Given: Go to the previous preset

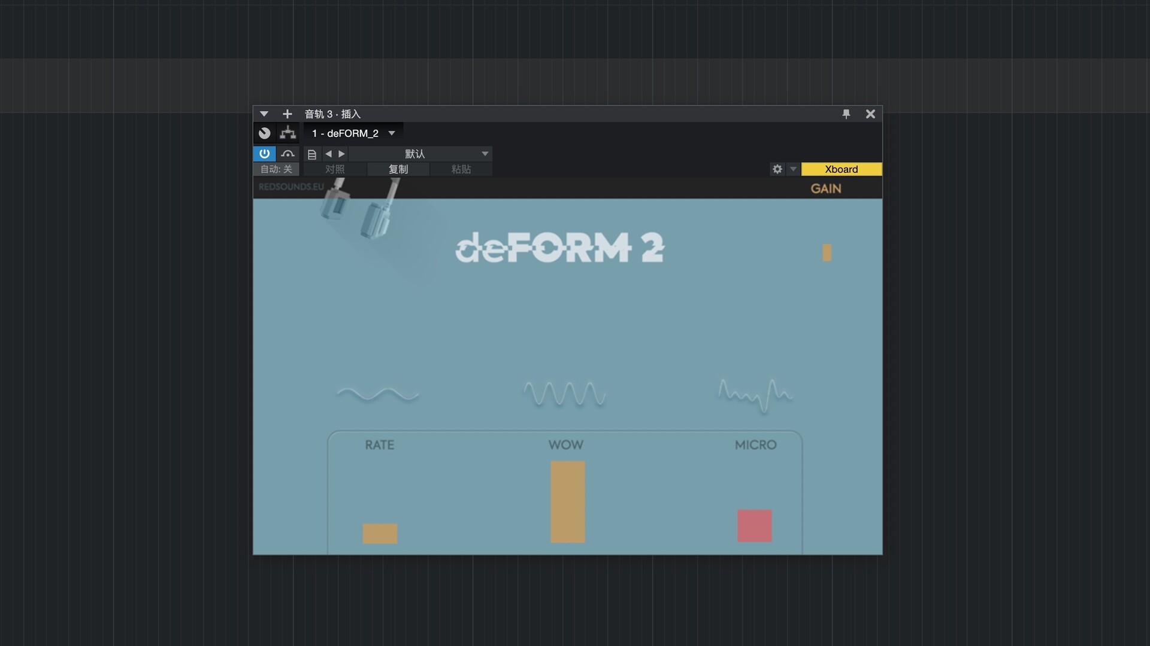Looking at the screenshot, I should (x=328, y=154).
